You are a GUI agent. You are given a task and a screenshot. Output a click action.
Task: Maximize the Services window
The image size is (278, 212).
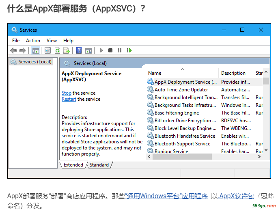point(242,30)
